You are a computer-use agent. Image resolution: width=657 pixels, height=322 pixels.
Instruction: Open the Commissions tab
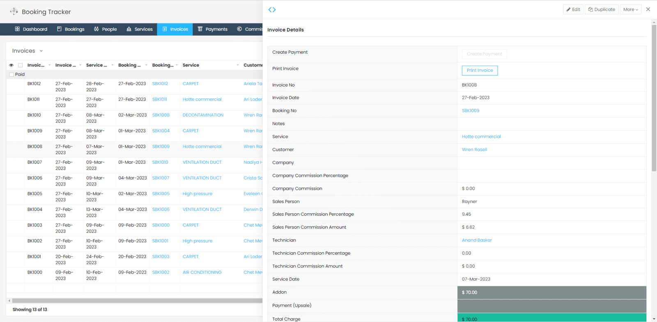coord(250,29)
